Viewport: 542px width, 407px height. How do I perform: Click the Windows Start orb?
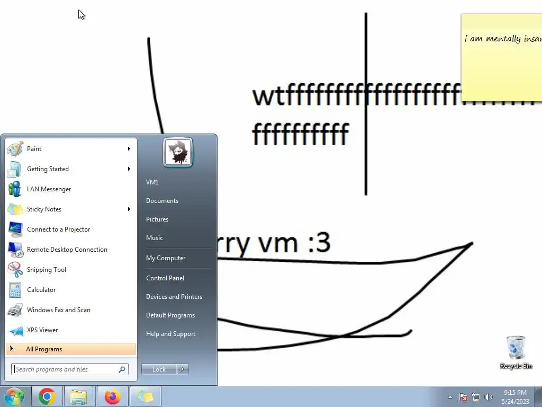(14, 396)
